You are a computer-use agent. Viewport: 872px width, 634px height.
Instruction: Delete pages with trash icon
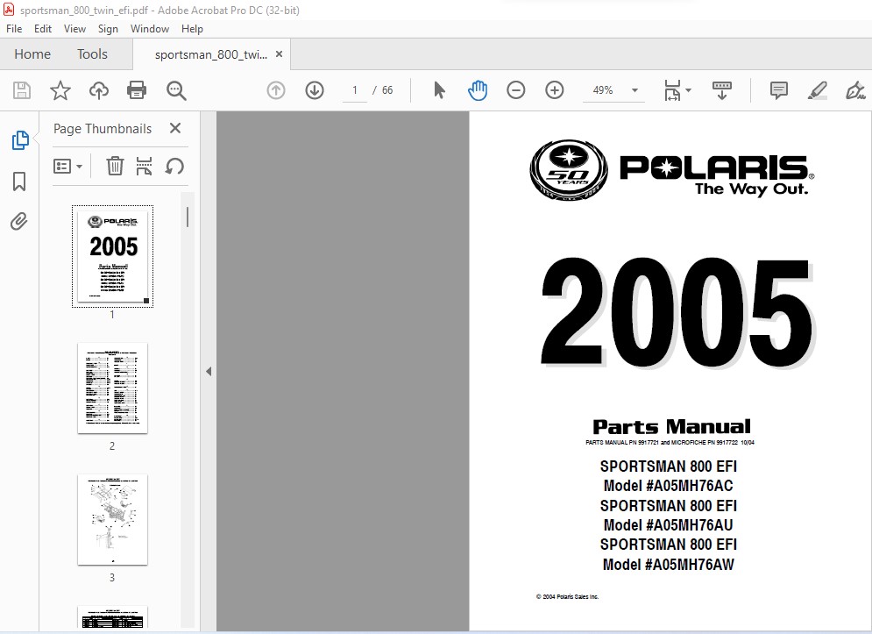pyautogui.click(x=115, y=166)
